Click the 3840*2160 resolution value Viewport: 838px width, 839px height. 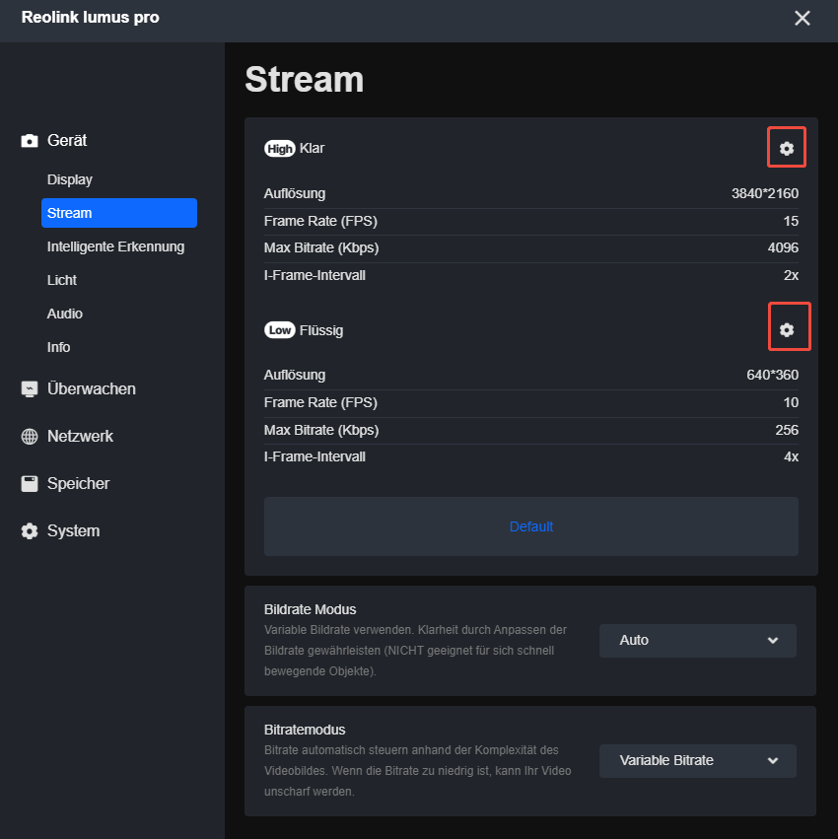(x=765, y=193)
